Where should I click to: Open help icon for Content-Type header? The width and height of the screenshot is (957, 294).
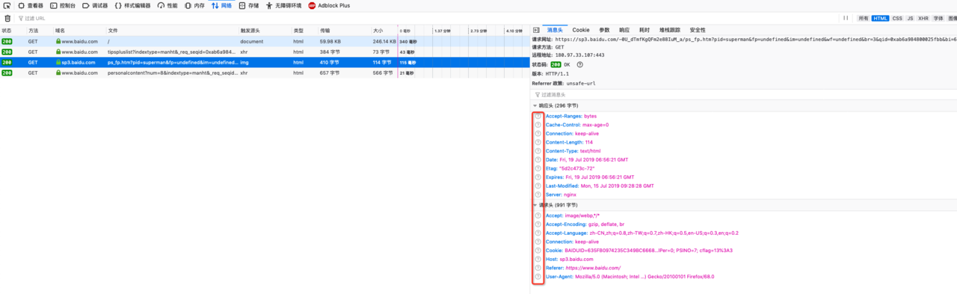538,151
